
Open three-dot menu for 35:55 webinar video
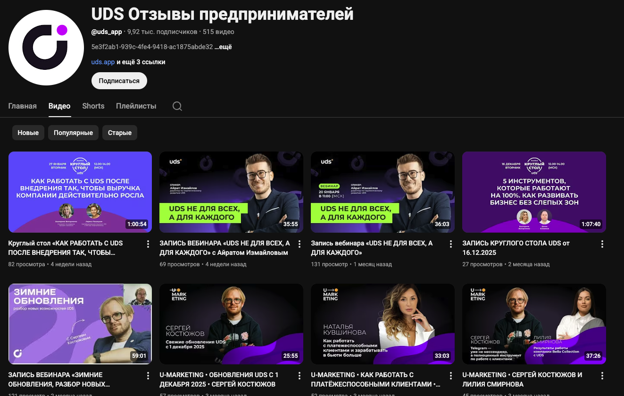(299, 244)
